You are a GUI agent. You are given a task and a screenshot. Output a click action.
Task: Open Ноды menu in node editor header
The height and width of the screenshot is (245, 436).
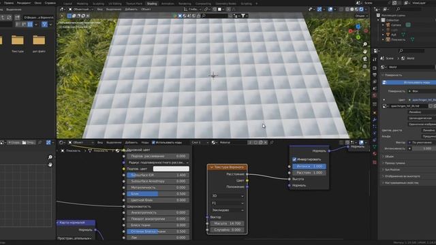click(145, 142)
